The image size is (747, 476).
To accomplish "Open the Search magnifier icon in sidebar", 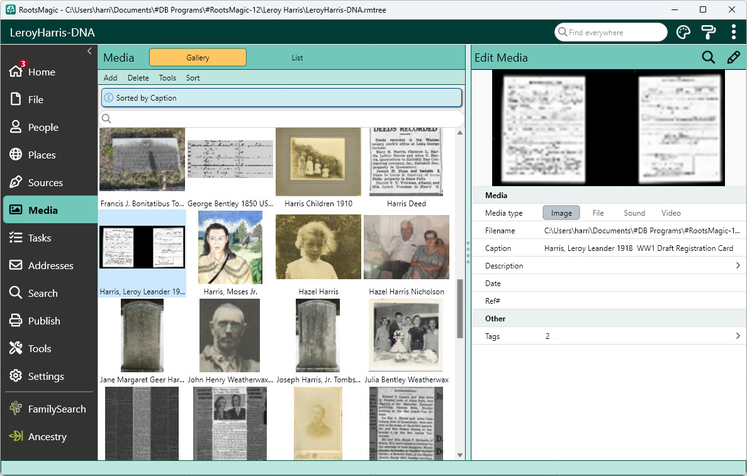I will [x=16, y=292].
